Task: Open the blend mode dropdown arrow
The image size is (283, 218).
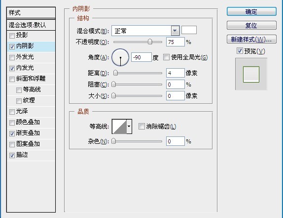Action: click(175, 31)
